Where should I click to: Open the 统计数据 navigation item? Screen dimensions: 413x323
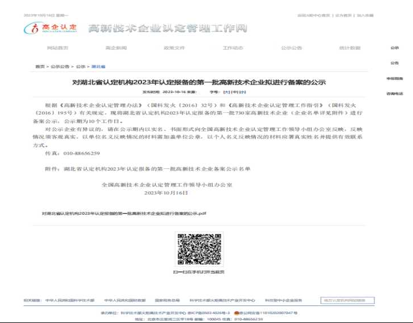(350, 48)
